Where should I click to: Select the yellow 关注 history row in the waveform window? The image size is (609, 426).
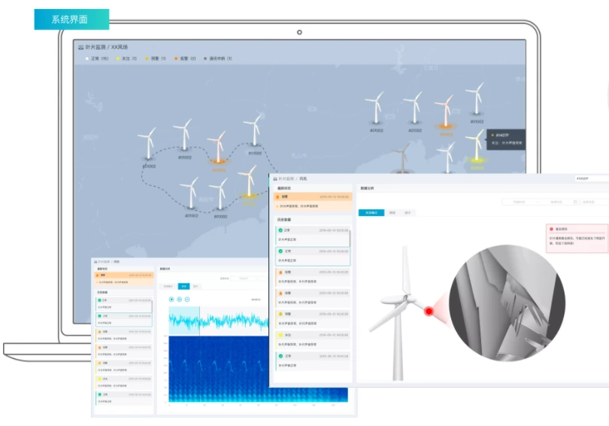pyautogui.click(x=123, y=382)
